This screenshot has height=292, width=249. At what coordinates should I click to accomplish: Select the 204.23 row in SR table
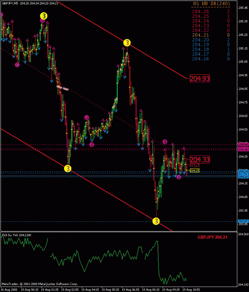211,26
